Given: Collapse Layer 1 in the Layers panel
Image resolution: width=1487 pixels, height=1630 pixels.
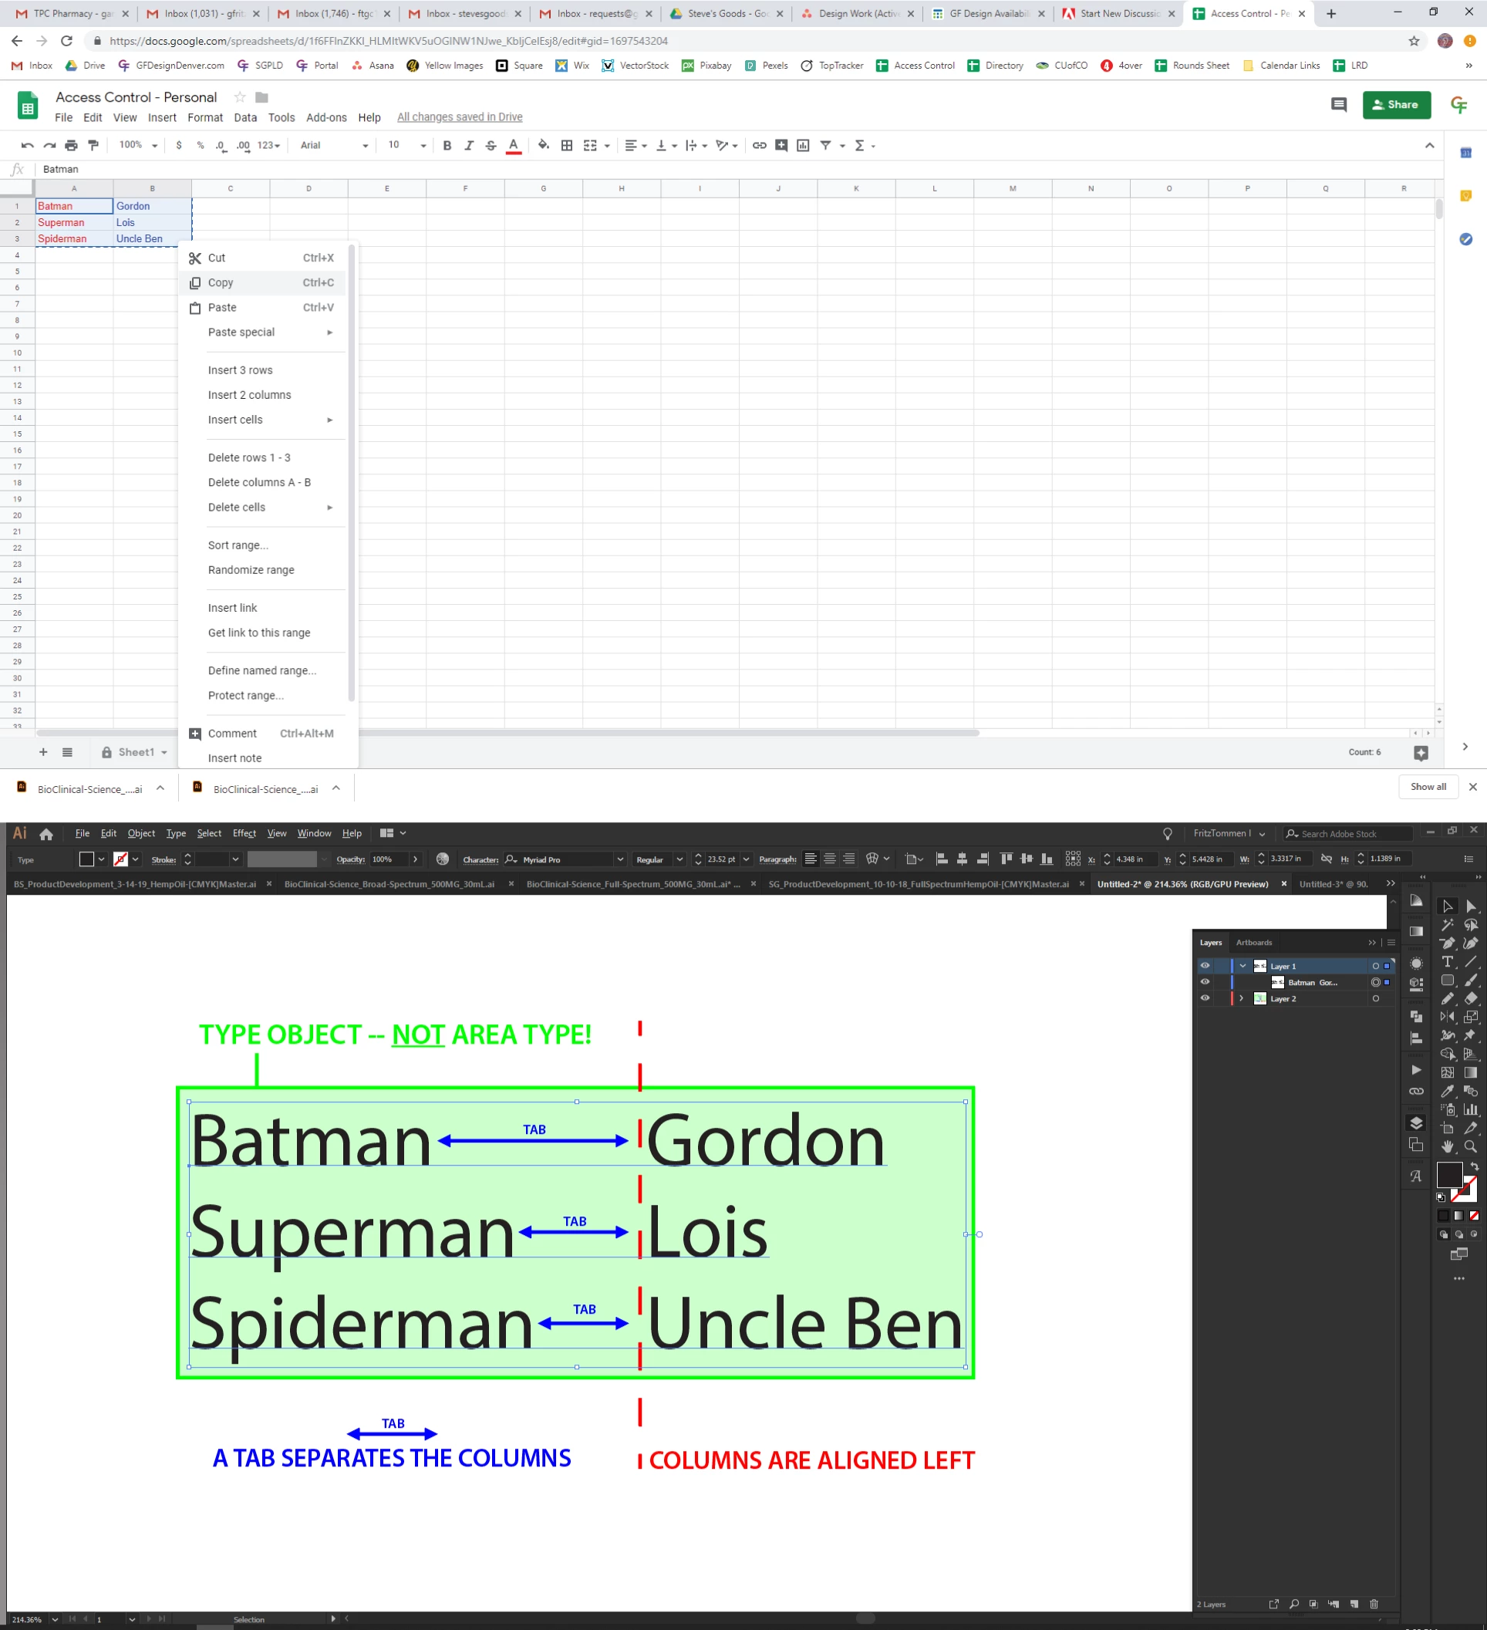Looking at the screenshot, I should (x=1242, y=965).
